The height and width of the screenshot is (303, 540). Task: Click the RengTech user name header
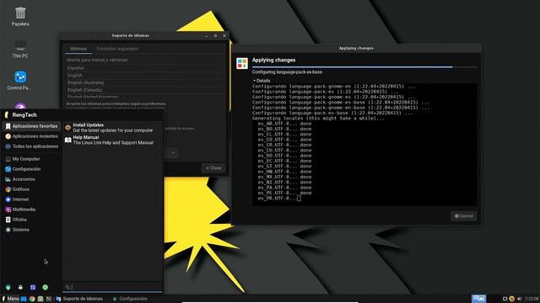(x=24, y=115)
